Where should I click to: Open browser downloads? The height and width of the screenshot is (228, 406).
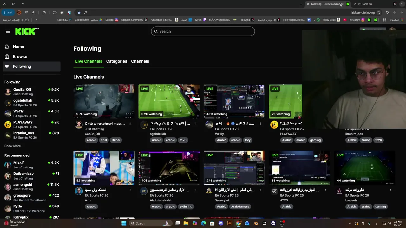click(x=33, y=12)
